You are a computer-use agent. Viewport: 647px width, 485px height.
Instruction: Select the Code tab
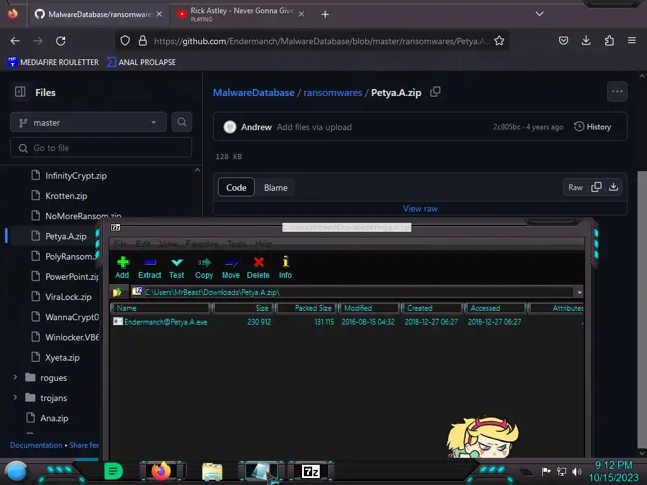(236, 188)
